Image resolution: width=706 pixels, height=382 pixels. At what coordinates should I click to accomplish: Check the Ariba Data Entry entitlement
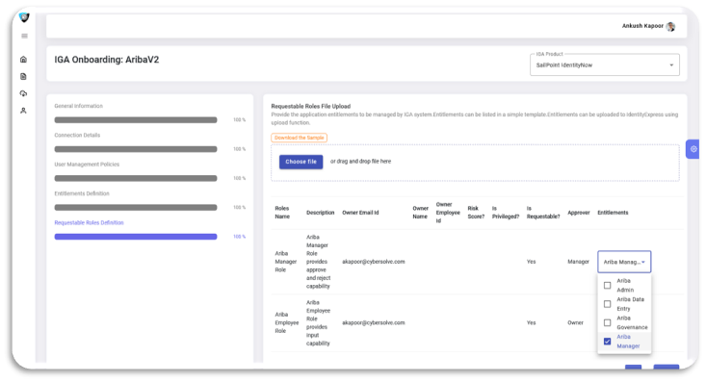tap(608, 304)
